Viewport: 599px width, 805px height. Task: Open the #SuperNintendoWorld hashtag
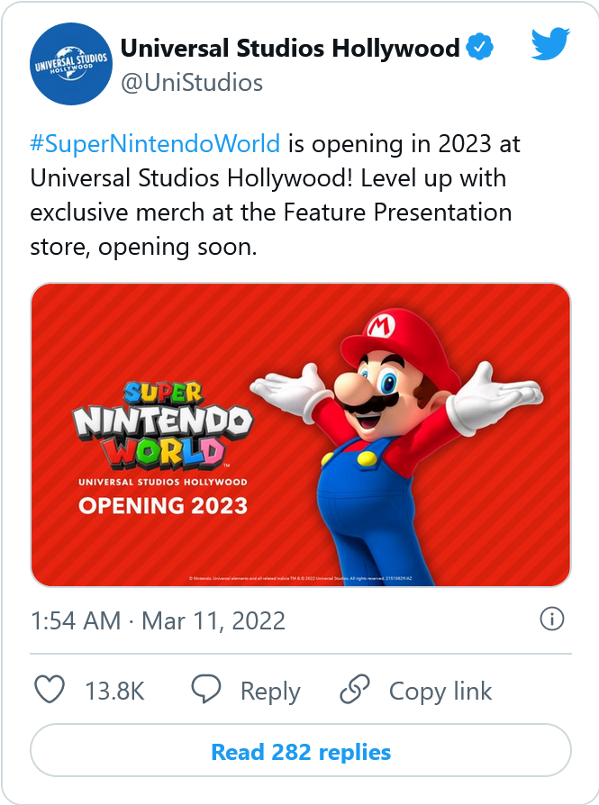click(x=155, y=143)
